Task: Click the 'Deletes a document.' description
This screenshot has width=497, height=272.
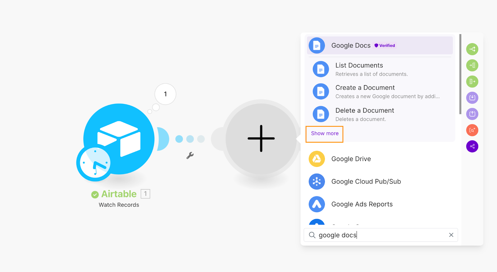Action: [361, 119]
